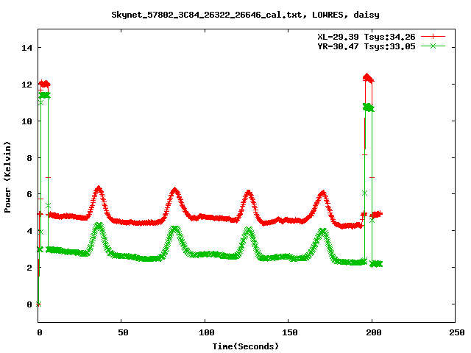Click the Time(Seconds) x-axis label
Screen dimensions: 471x353
(246, 346)
